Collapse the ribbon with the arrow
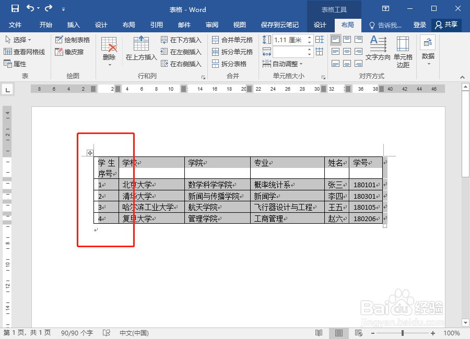Viewport: 470px width, 339px height. [x=462, y=77]
